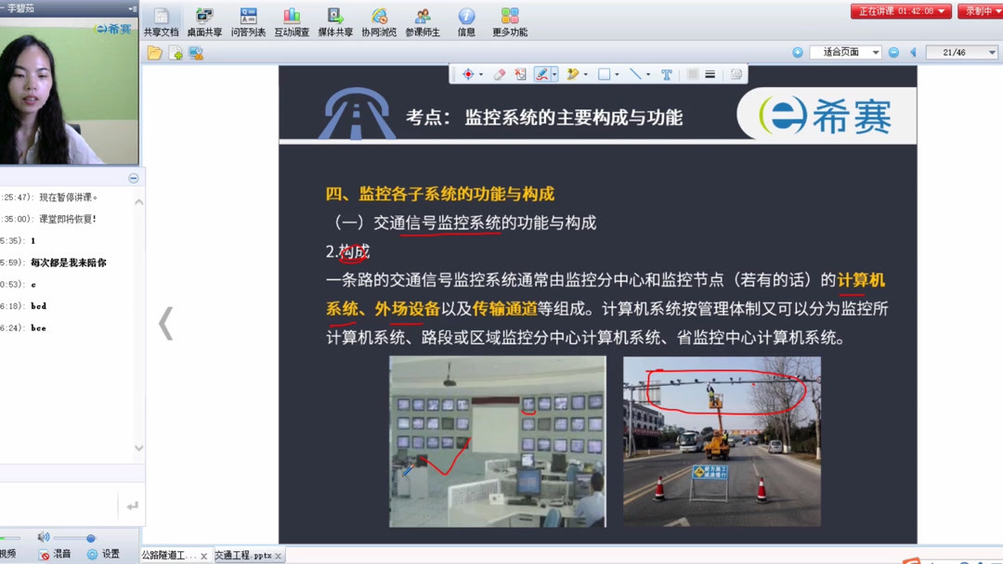Start 媒体共享 media sharing
1003x564 pixels.
[335, 19]
